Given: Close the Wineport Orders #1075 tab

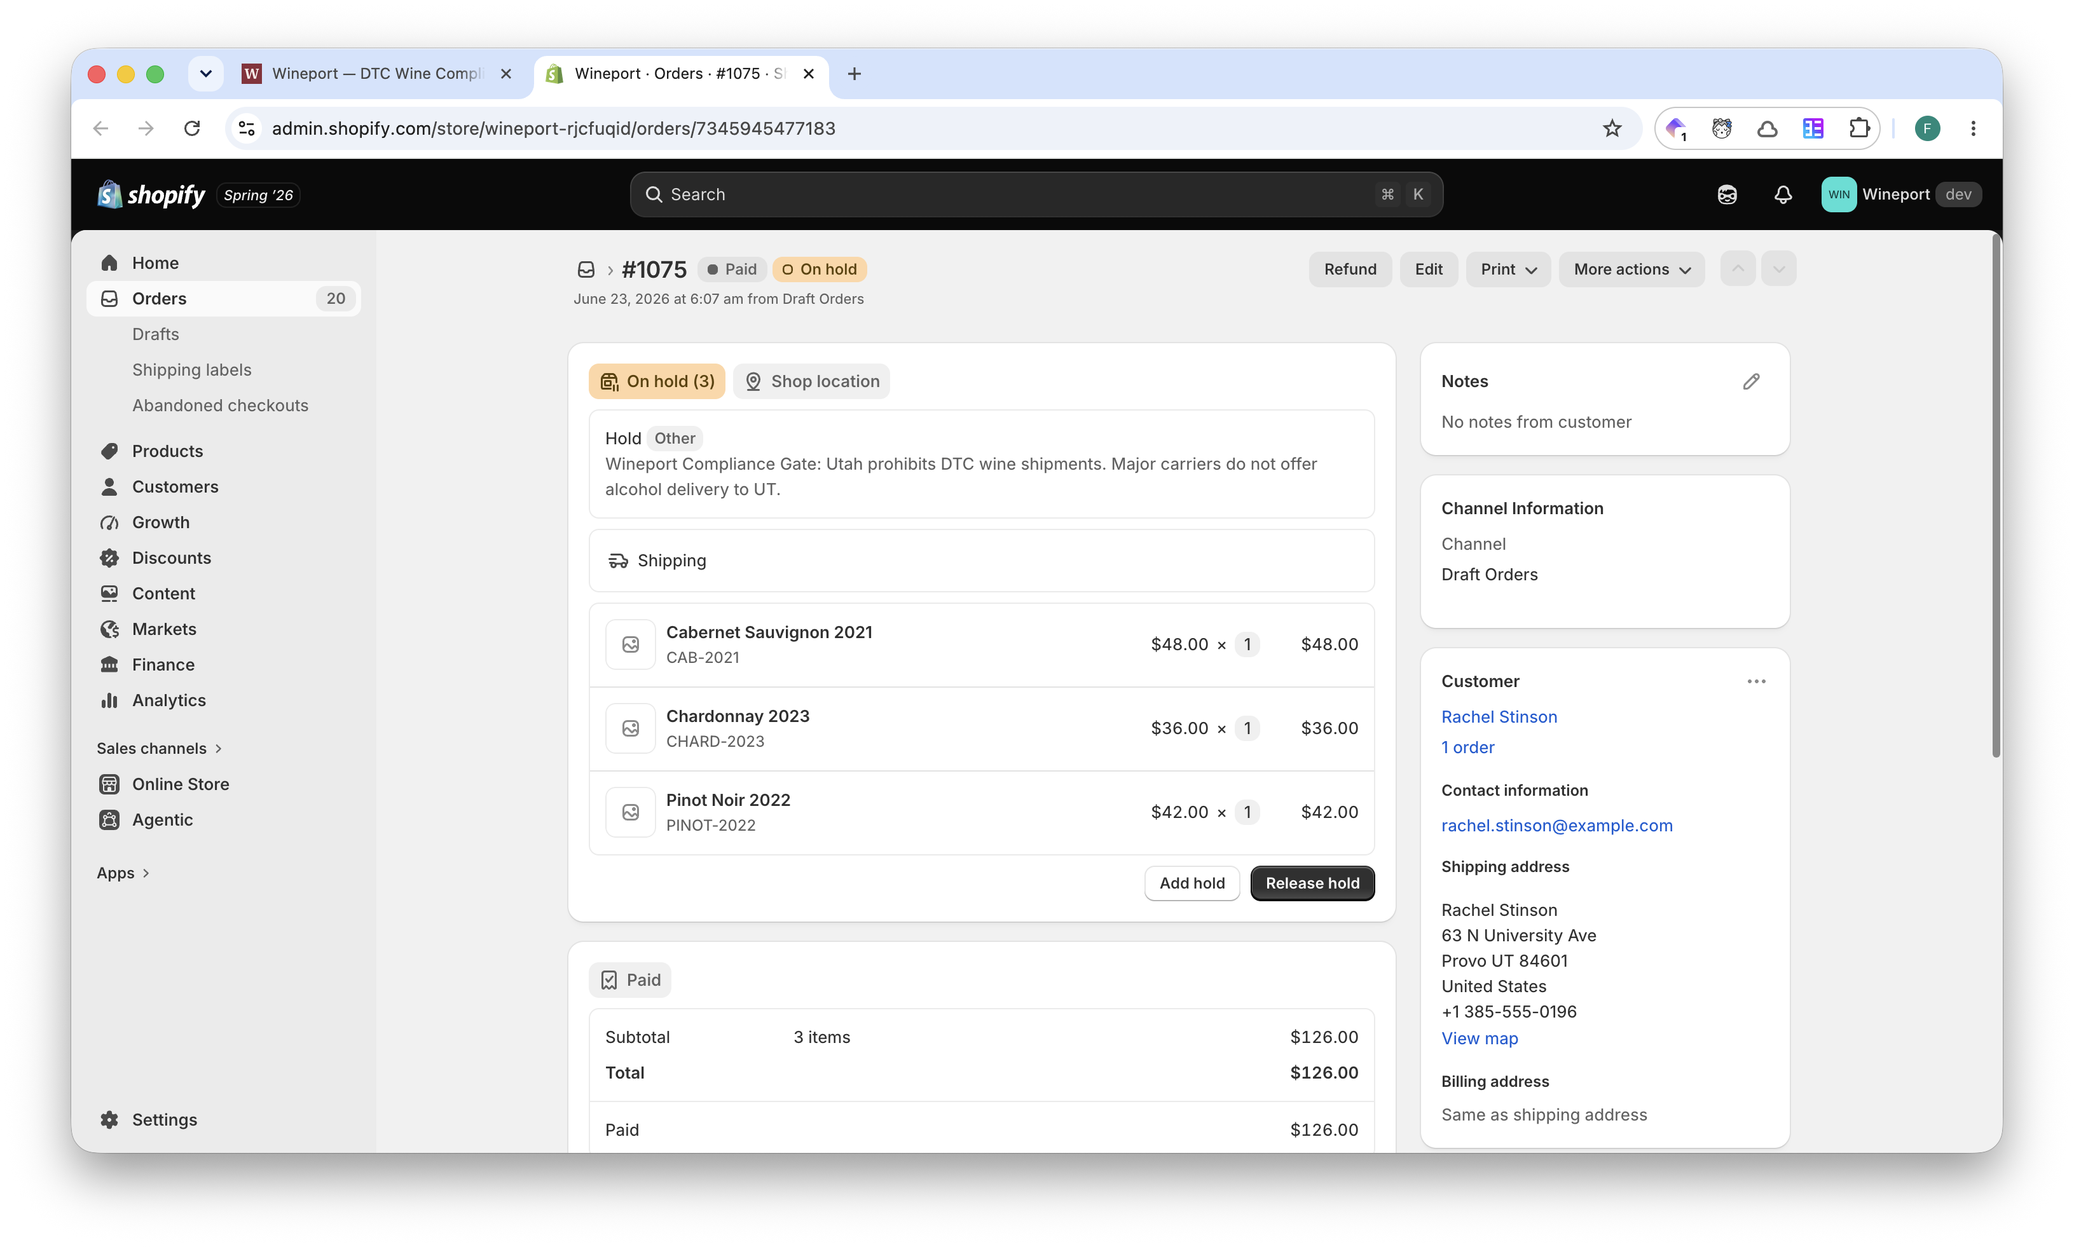Looking at the screenshot, I should click(x=808, y=74).
